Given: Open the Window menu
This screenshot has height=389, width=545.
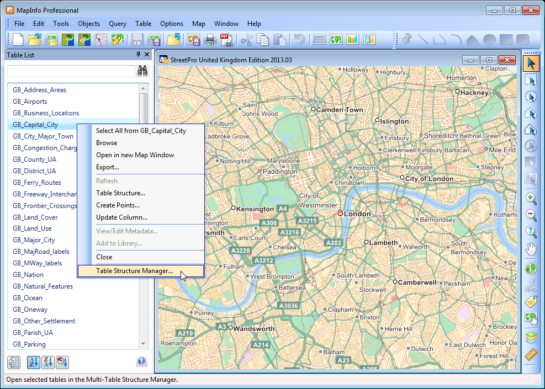Looking at the screenshot, I should tap(226, 24).
